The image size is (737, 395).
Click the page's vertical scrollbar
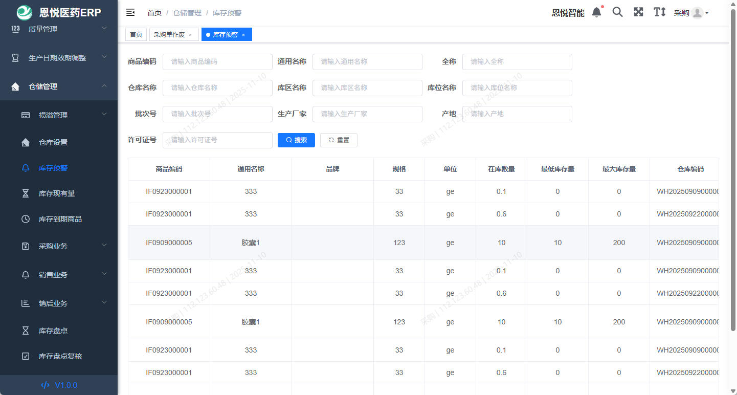733,169
